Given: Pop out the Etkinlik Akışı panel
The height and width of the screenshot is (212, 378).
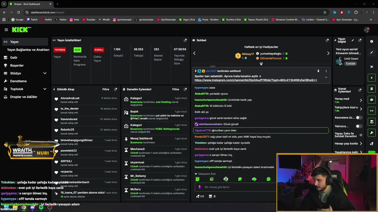Looking at the screenshot, I should point(115,89).
